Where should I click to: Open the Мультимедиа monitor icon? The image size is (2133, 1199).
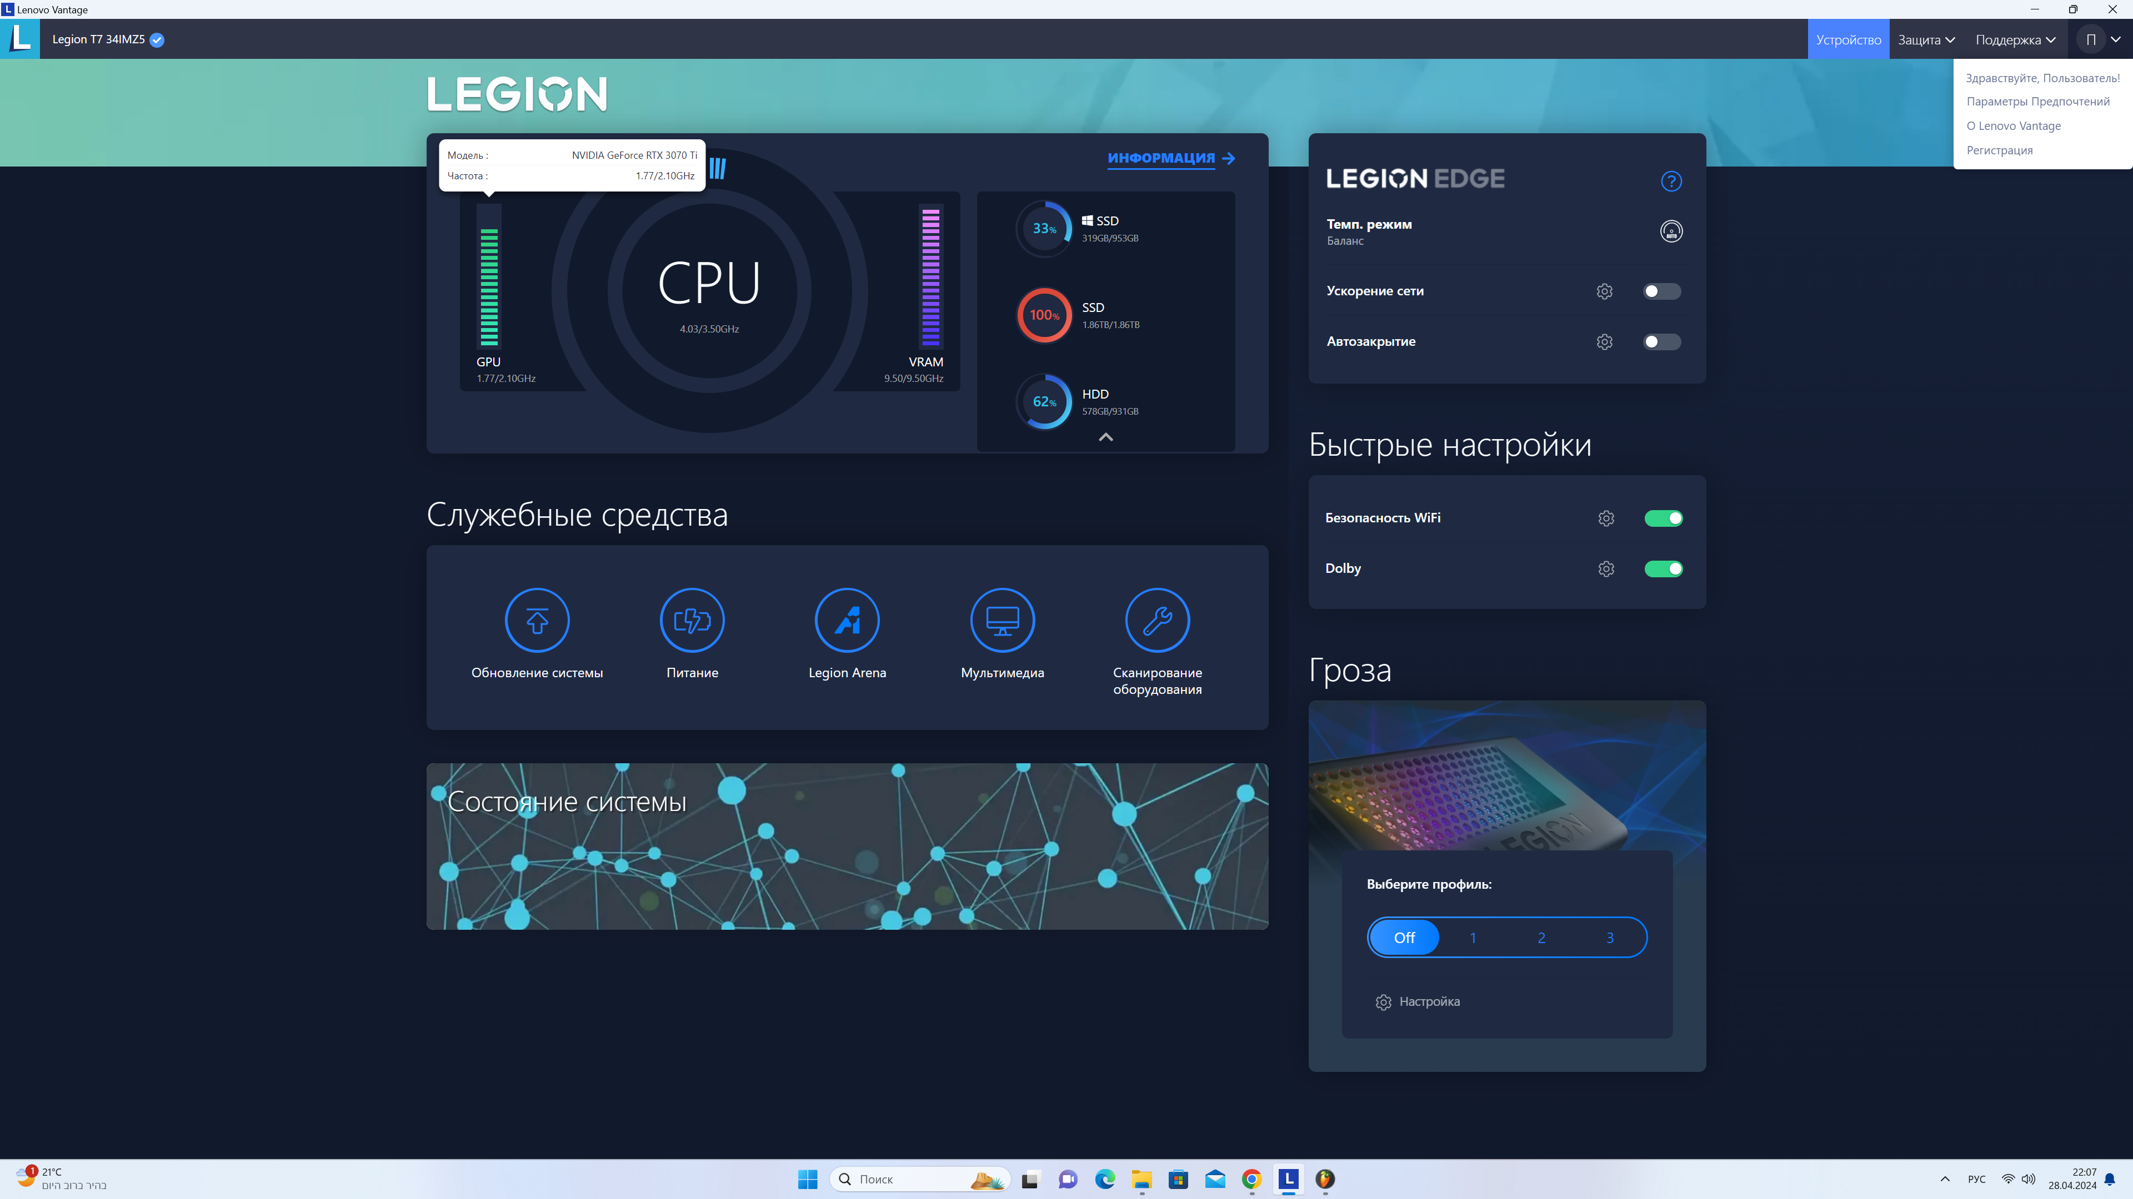[x=1002, y=620]
